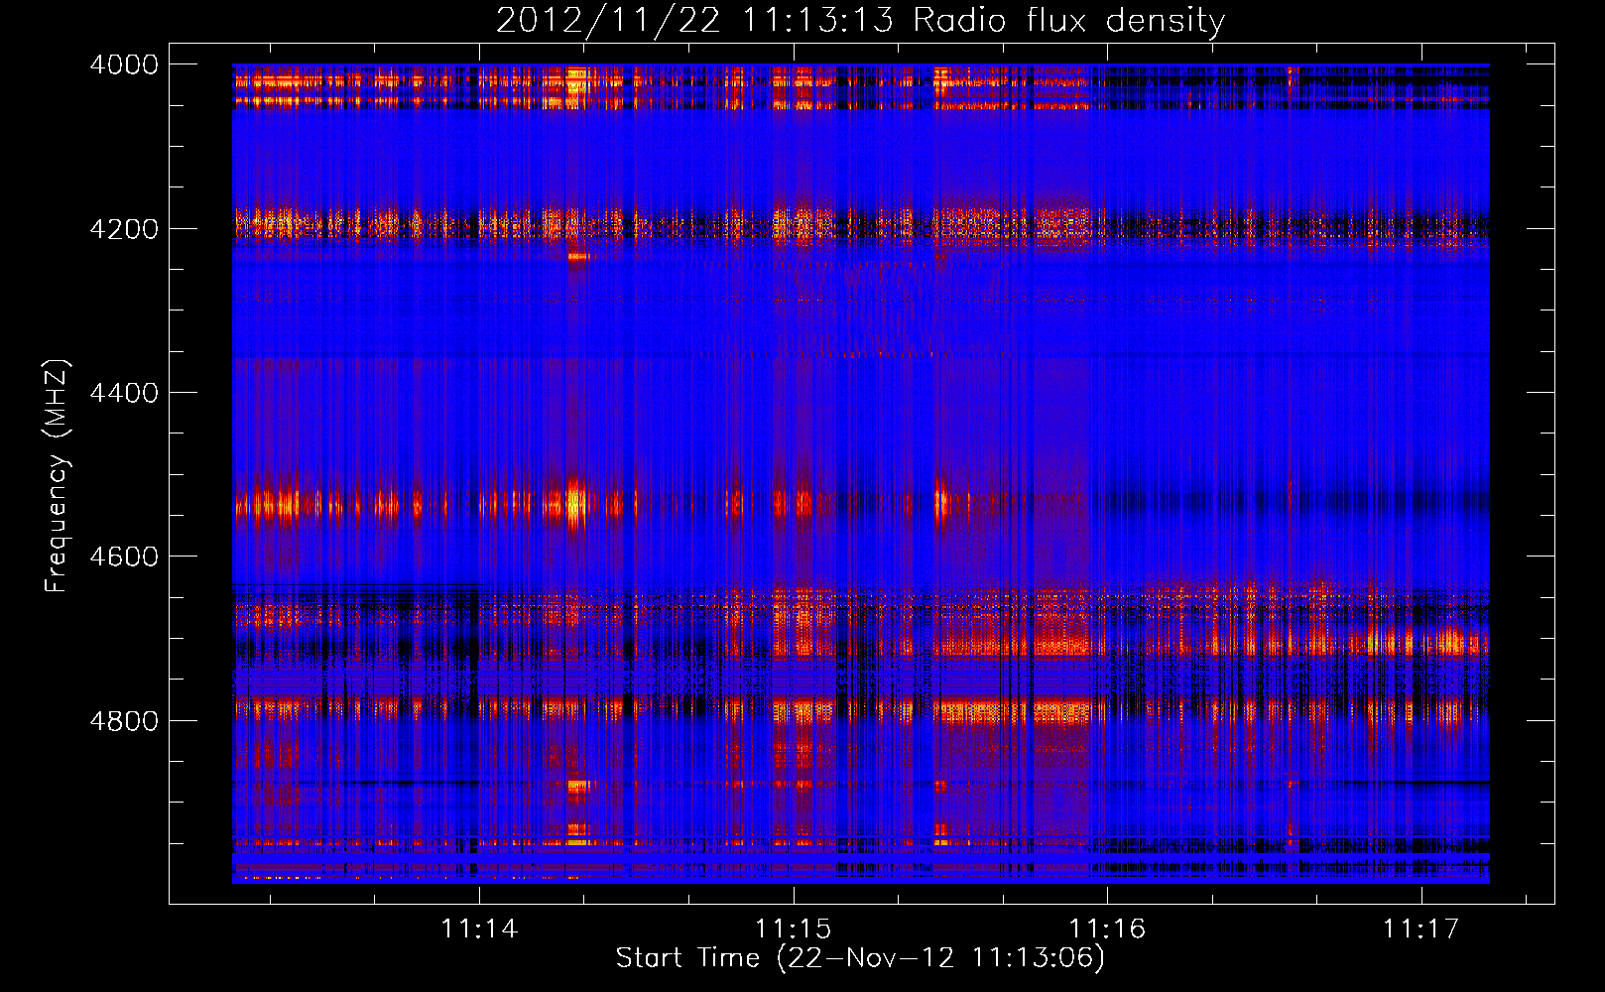The image size is (1605, 992).
Task: Click the 11:15 time axis label
Action: point(793,930)
